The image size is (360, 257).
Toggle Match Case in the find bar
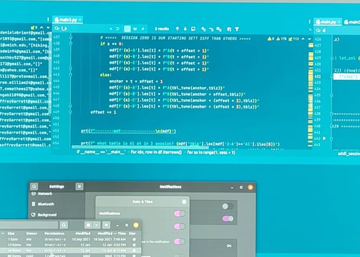[127, 29]
